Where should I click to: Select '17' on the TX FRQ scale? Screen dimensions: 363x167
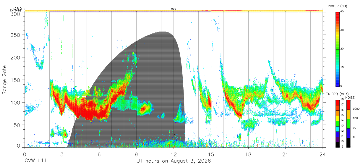[x=342, y=105]
